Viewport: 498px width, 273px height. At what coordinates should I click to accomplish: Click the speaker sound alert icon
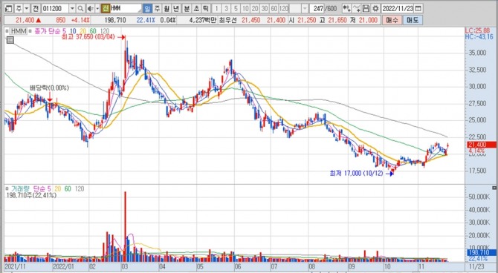91,8
